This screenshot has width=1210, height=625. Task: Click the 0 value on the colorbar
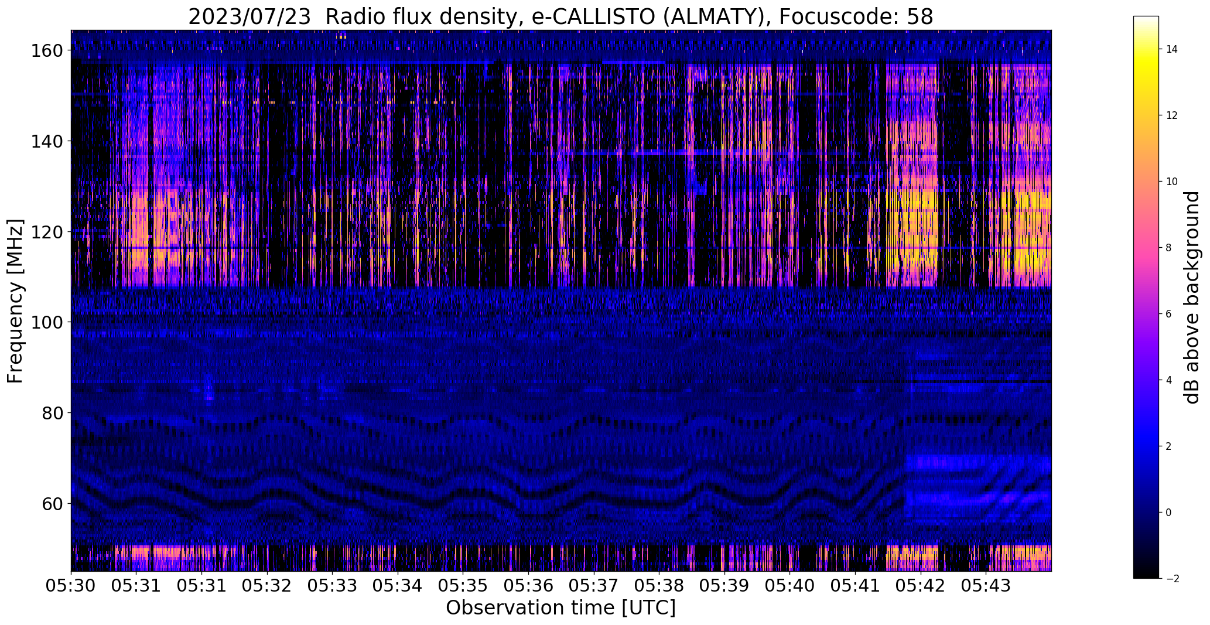pos(1168,513)
